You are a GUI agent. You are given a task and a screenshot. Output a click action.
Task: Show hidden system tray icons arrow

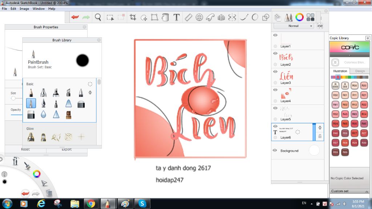[311, 204]
